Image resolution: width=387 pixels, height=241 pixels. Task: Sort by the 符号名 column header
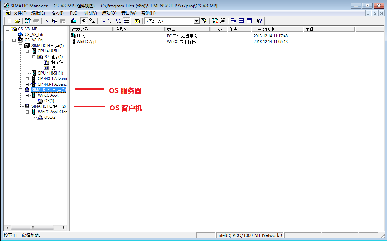(139, 29)
